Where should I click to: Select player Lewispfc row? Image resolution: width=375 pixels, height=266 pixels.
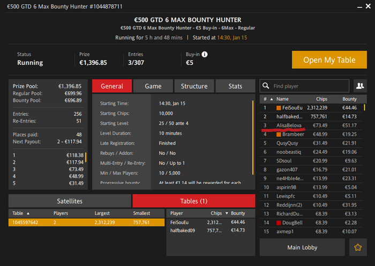coord(311,196)
